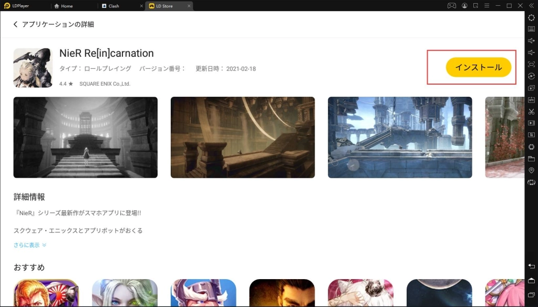538x307 pixels.
Task: Click the 更新日時 2021-02-18 text
Action: point(226,69)
